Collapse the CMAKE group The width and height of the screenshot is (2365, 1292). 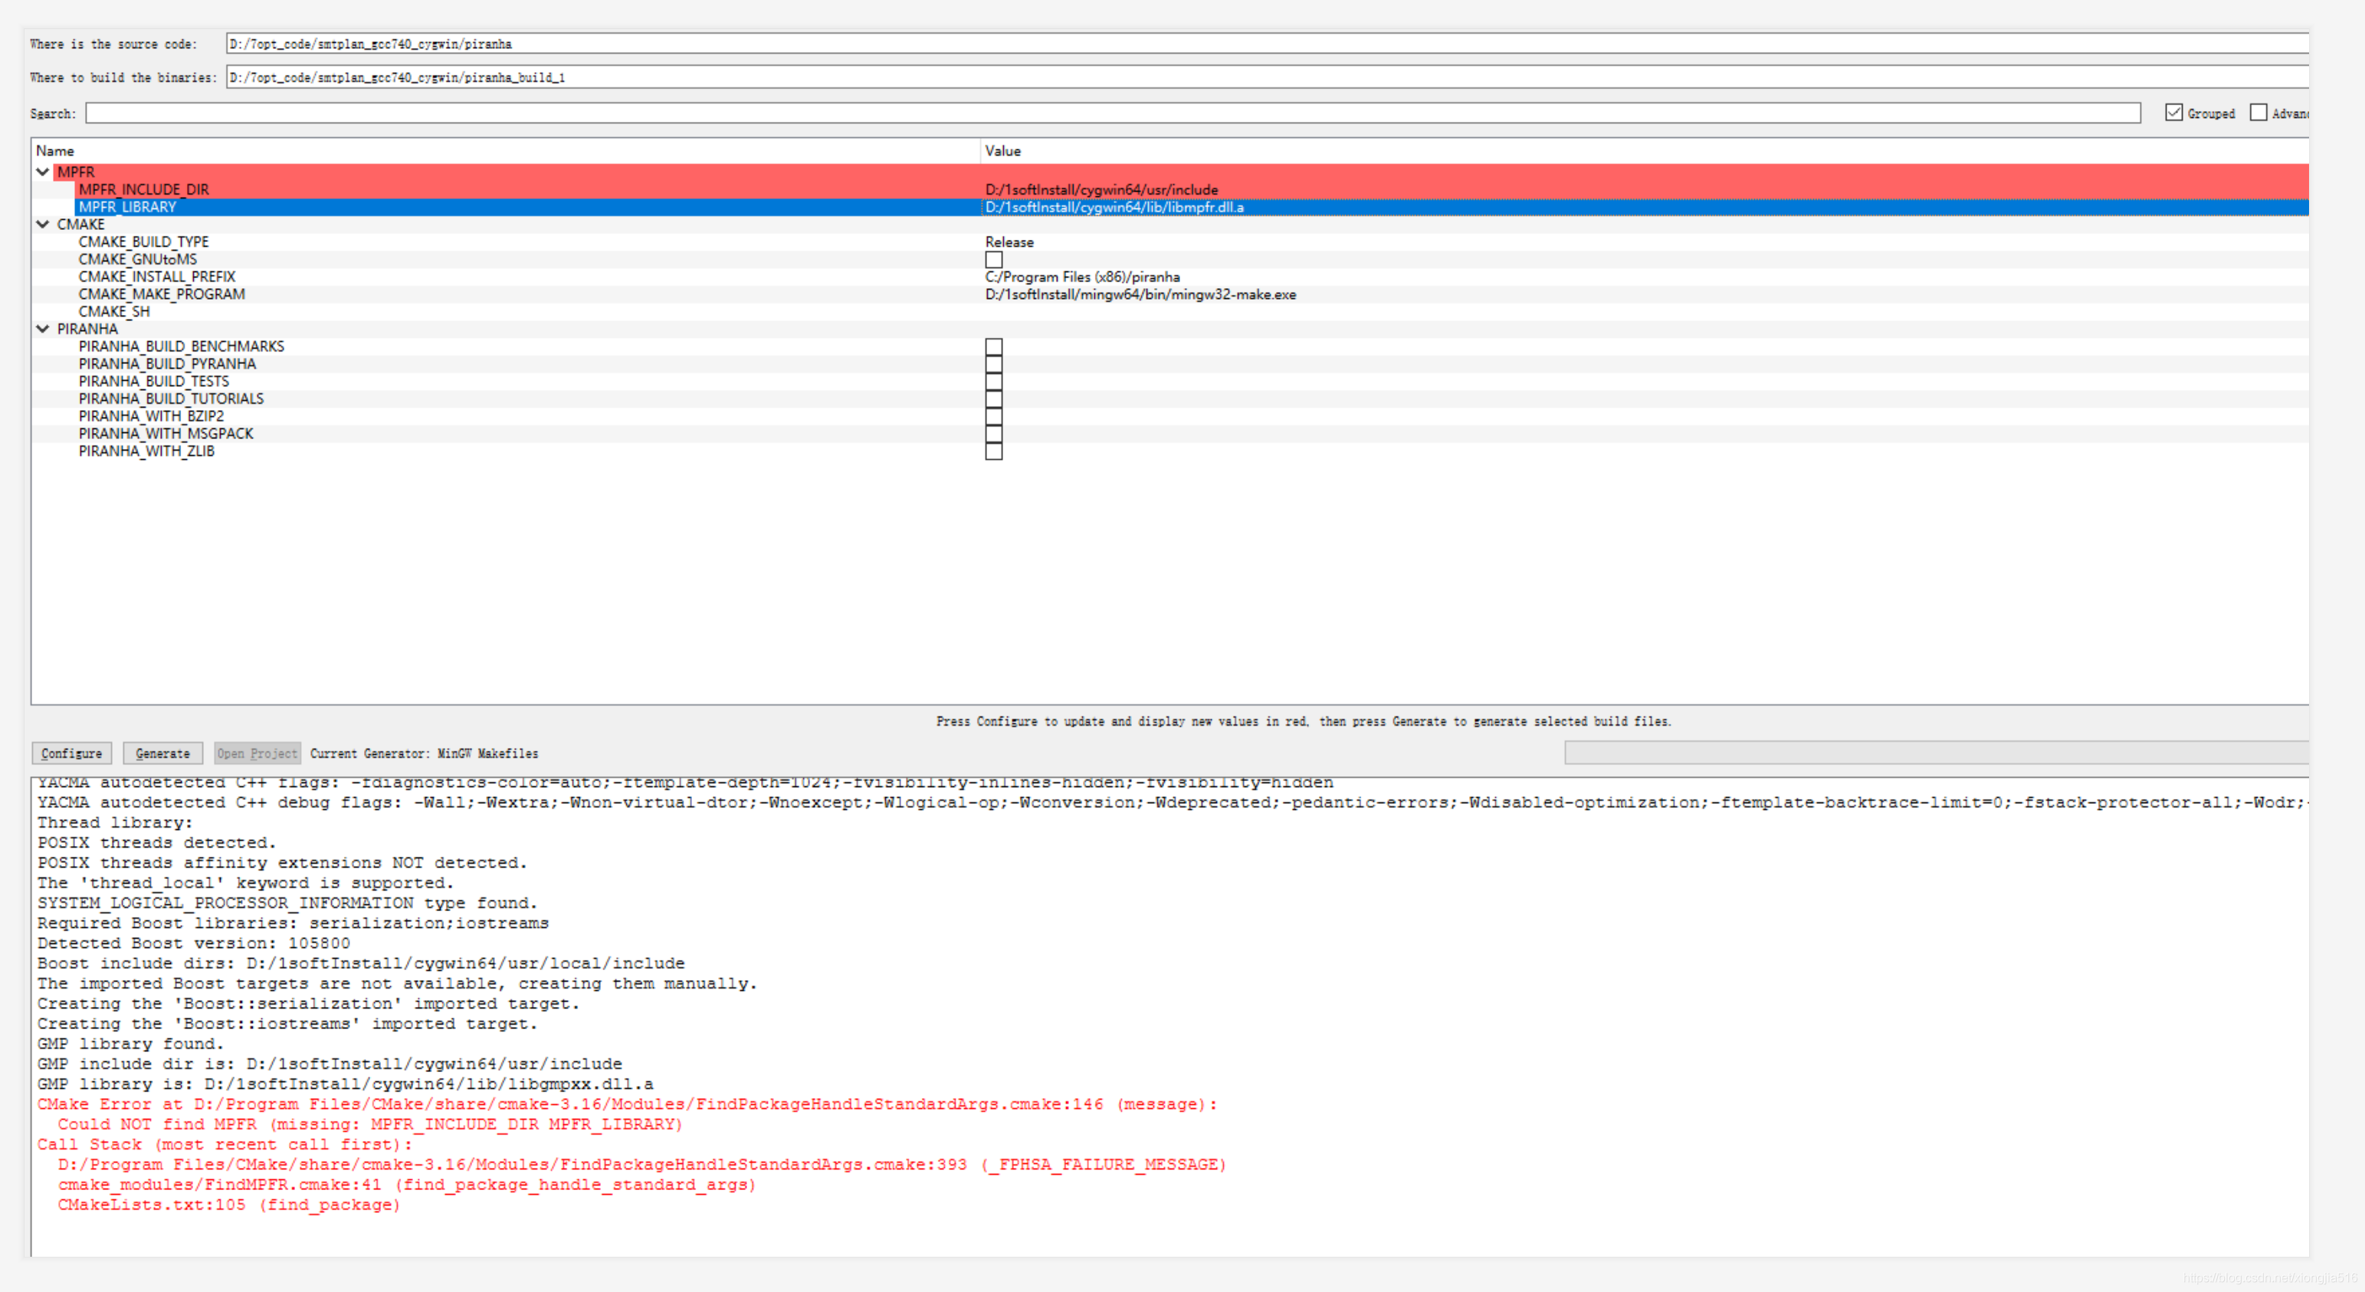point(42,224)
